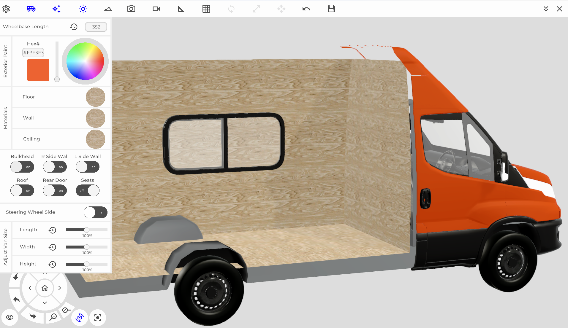Open the mountain landscape environment tool

pos(108,9)
